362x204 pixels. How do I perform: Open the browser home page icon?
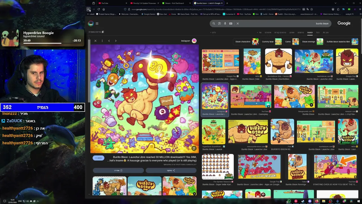point(104,9)
